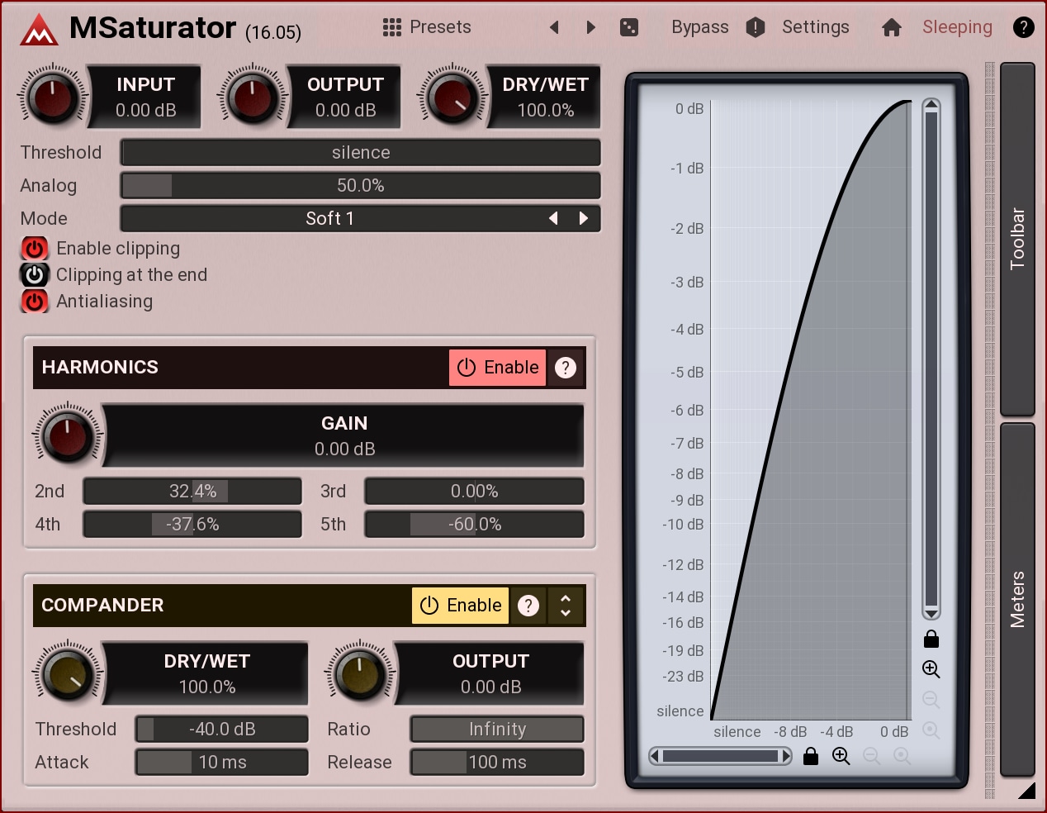The height and width of the screenshot is (813, 1047).
Task: Load the previous preset arrow
Action: (x=554, y=27)
